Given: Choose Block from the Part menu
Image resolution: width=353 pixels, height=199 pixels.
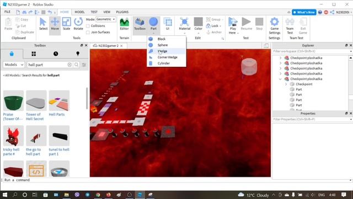Looking at the screenshot, I should (x=167, y=39).
